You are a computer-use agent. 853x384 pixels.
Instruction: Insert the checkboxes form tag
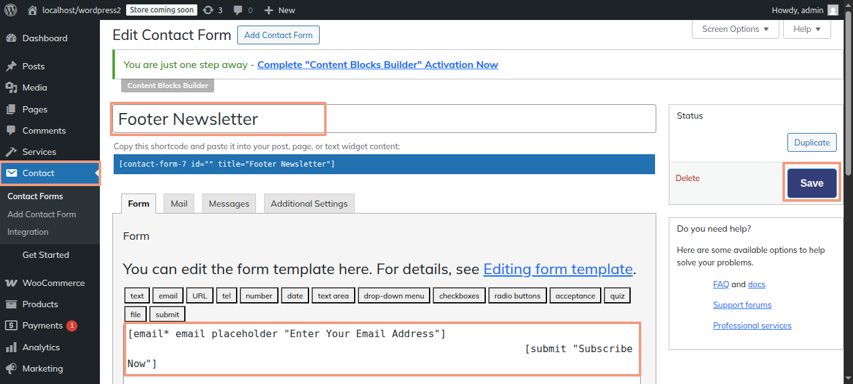coord(459,295)
